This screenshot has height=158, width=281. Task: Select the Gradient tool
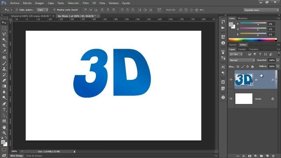(4, 86)
